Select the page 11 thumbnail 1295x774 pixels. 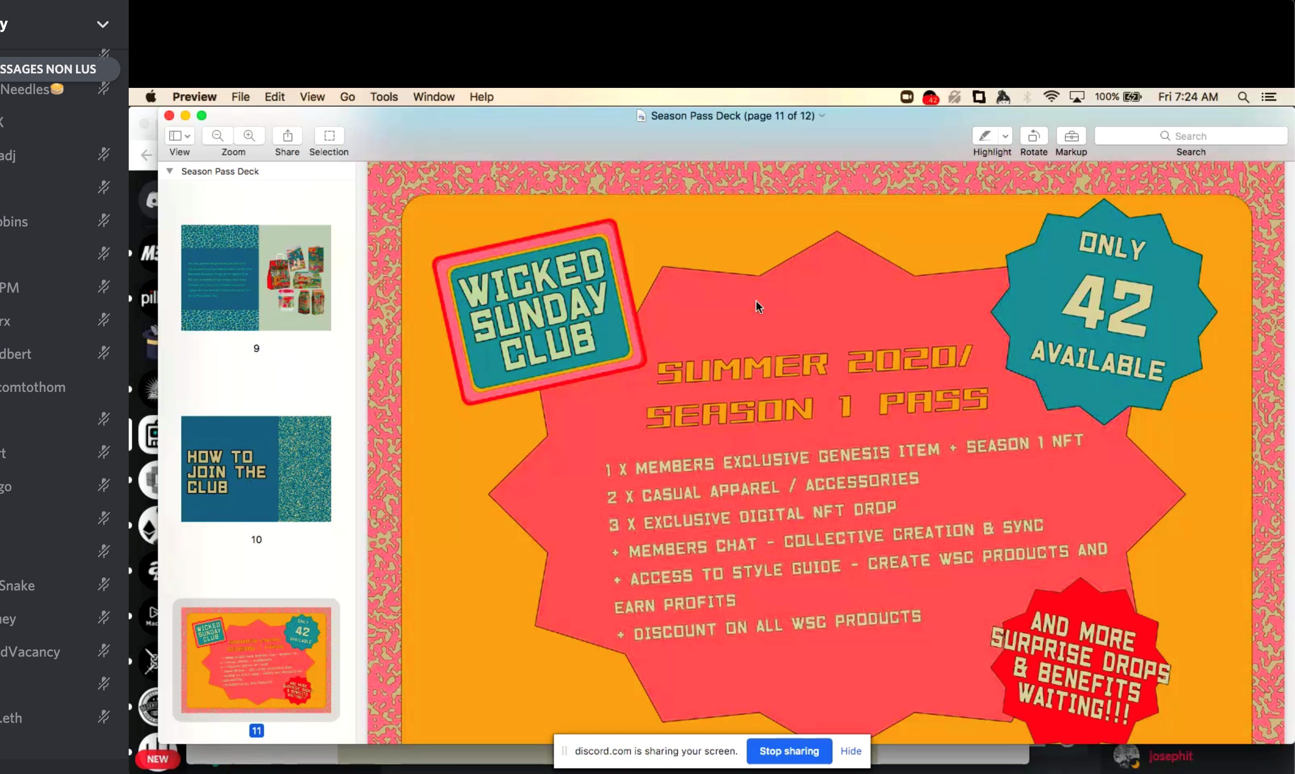[255, 660]
